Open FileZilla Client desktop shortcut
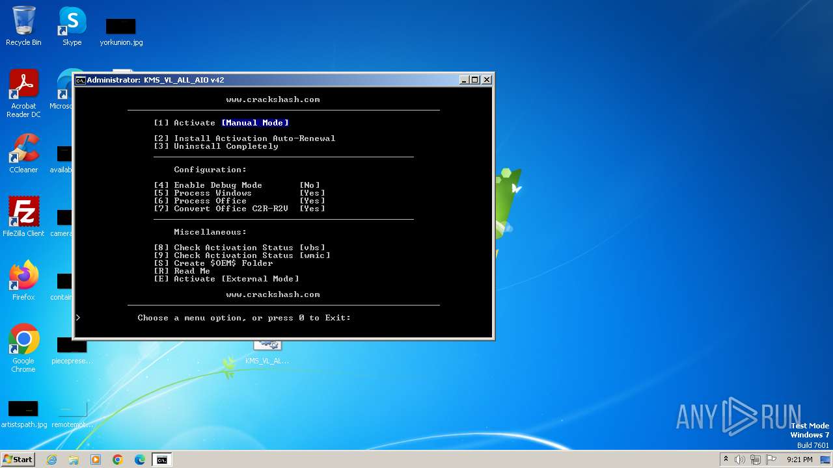The width and height of the screenshot is (833, 468). [23, 217]
